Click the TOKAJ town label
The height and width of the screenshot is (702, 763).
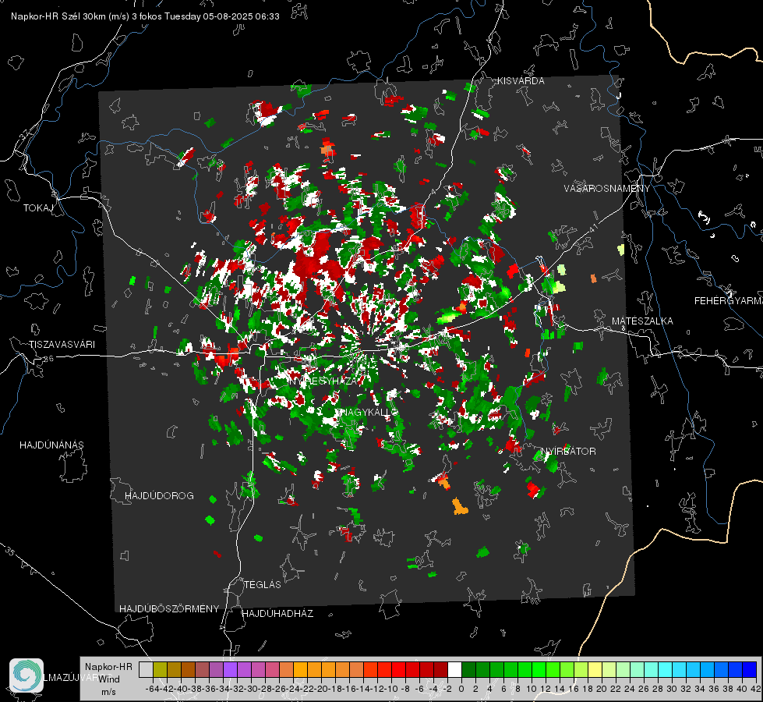38,208
